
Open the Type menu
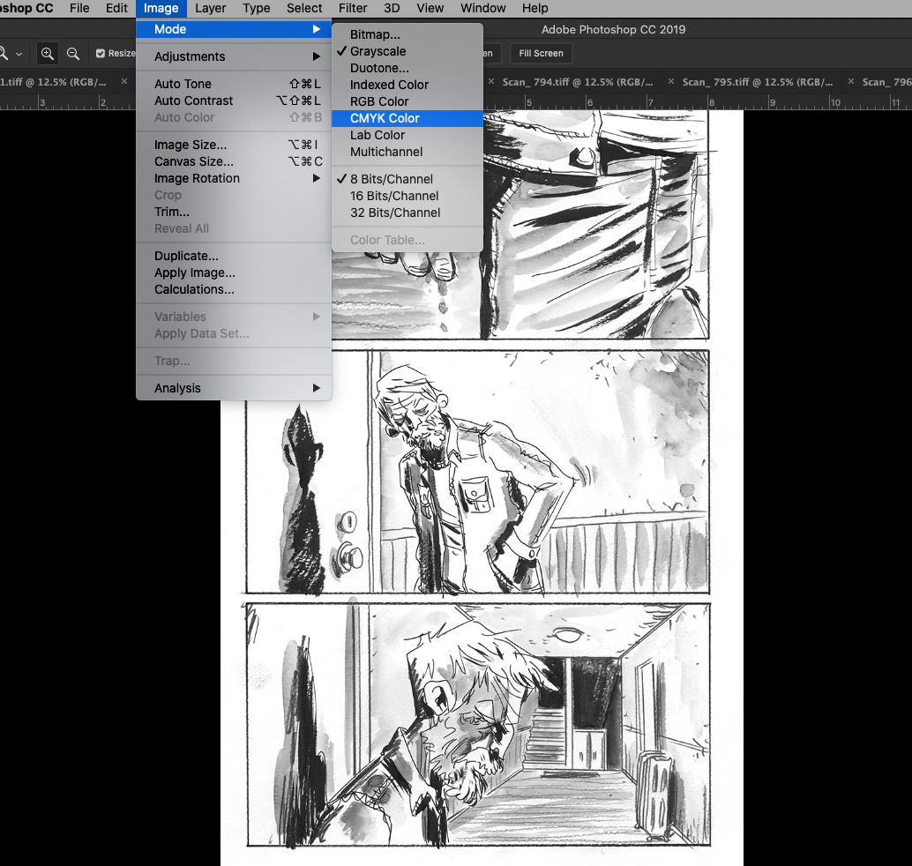point(257,8)
